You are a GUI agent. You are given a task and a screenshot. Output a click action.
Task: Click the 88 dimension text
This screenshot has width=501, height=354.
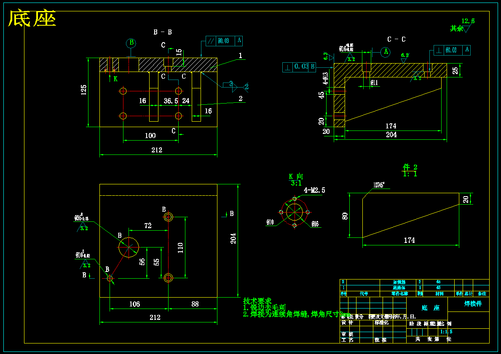195,304
